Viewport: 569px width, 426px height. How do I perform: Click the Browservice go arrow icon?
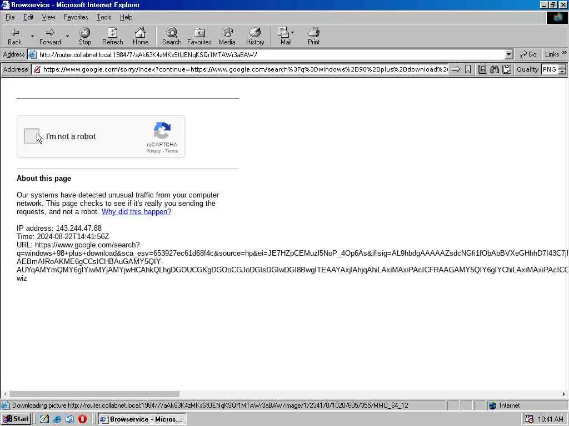point(456,69)
